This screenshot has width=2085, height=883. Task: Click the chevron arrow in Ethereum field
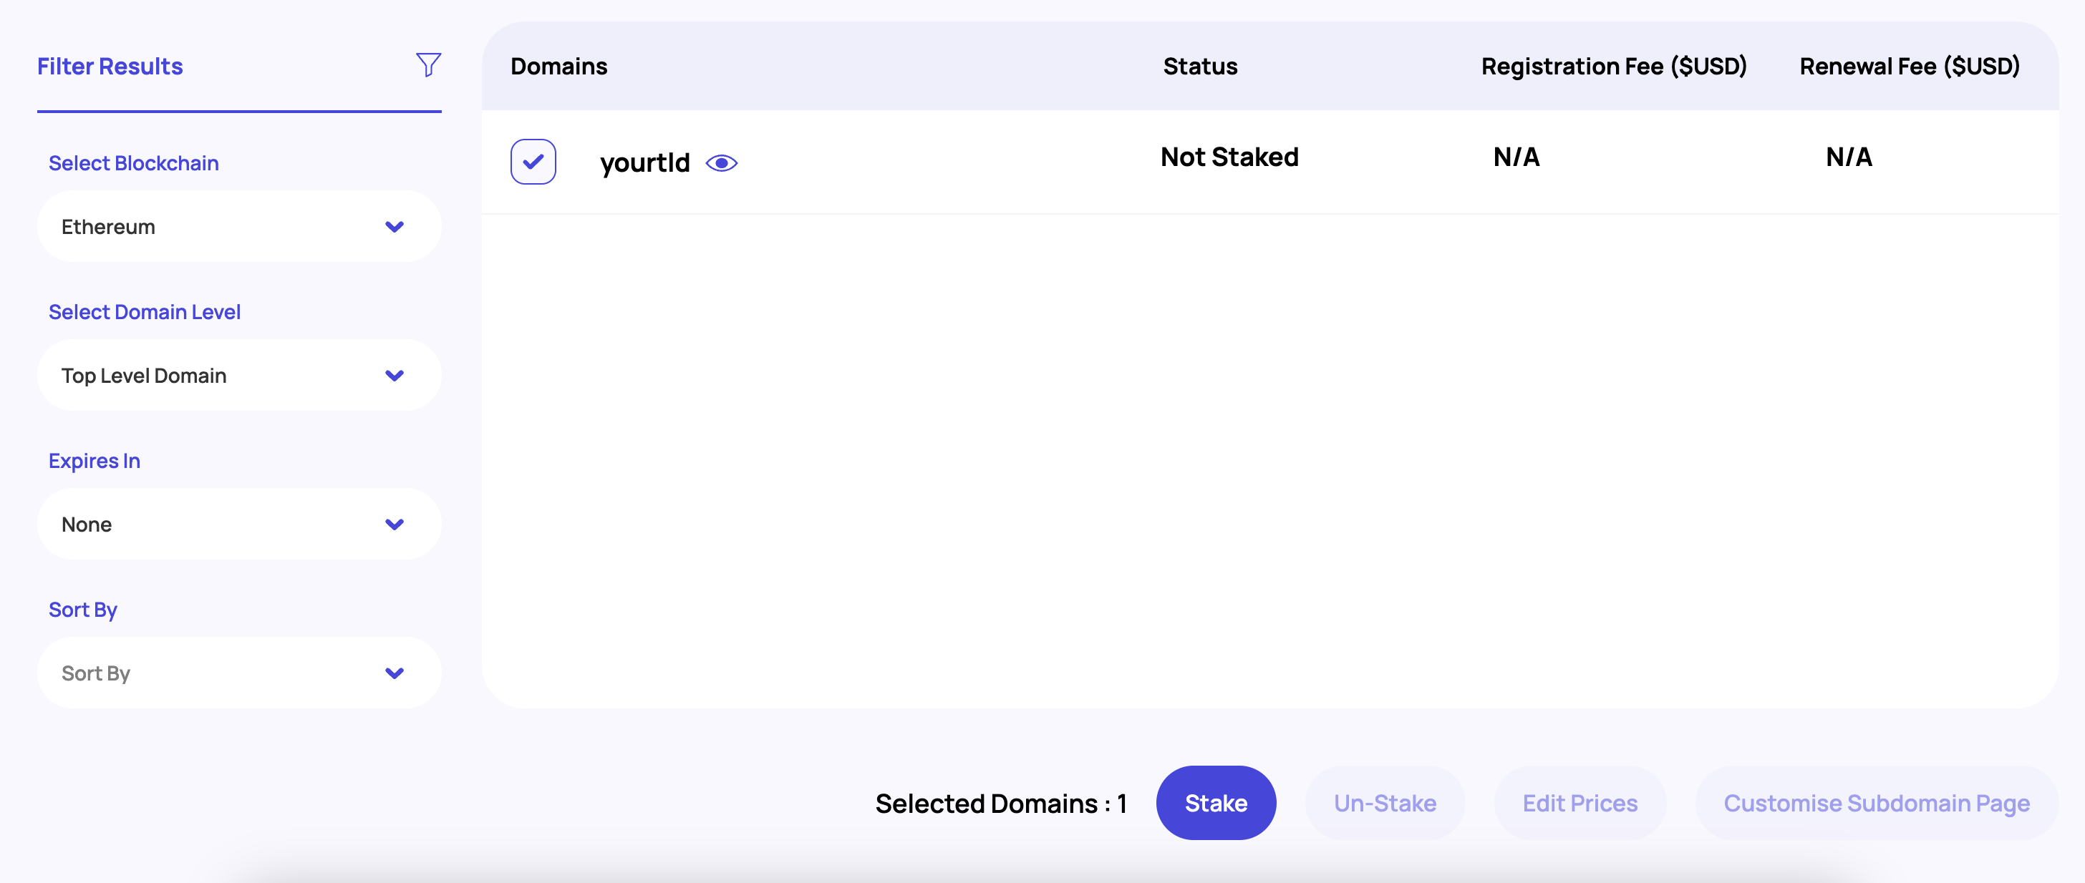[395, 228]
